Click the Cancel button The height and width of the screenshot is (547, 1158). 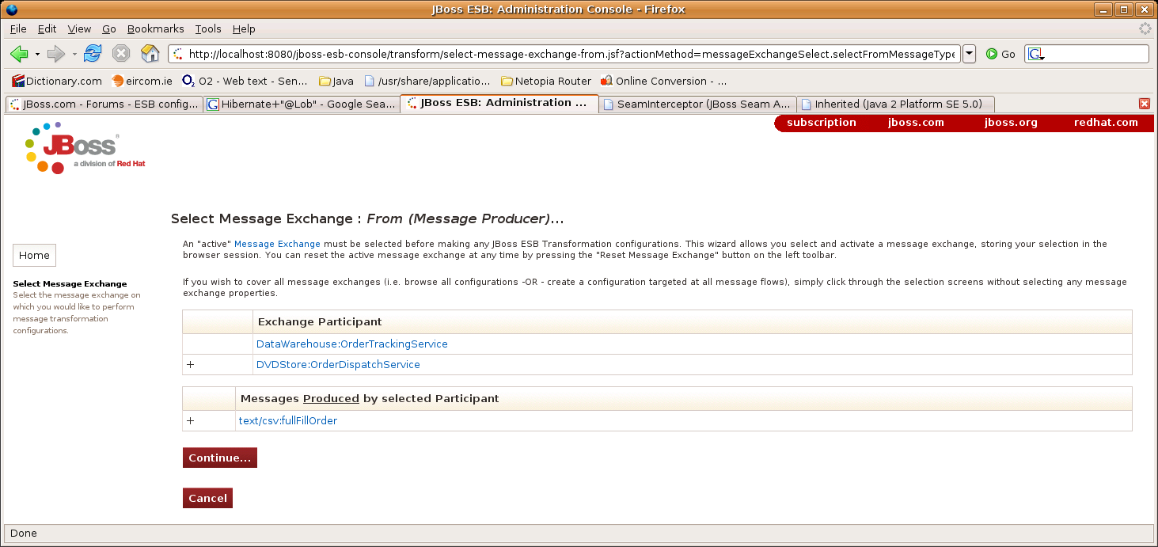tap(207, 498)
